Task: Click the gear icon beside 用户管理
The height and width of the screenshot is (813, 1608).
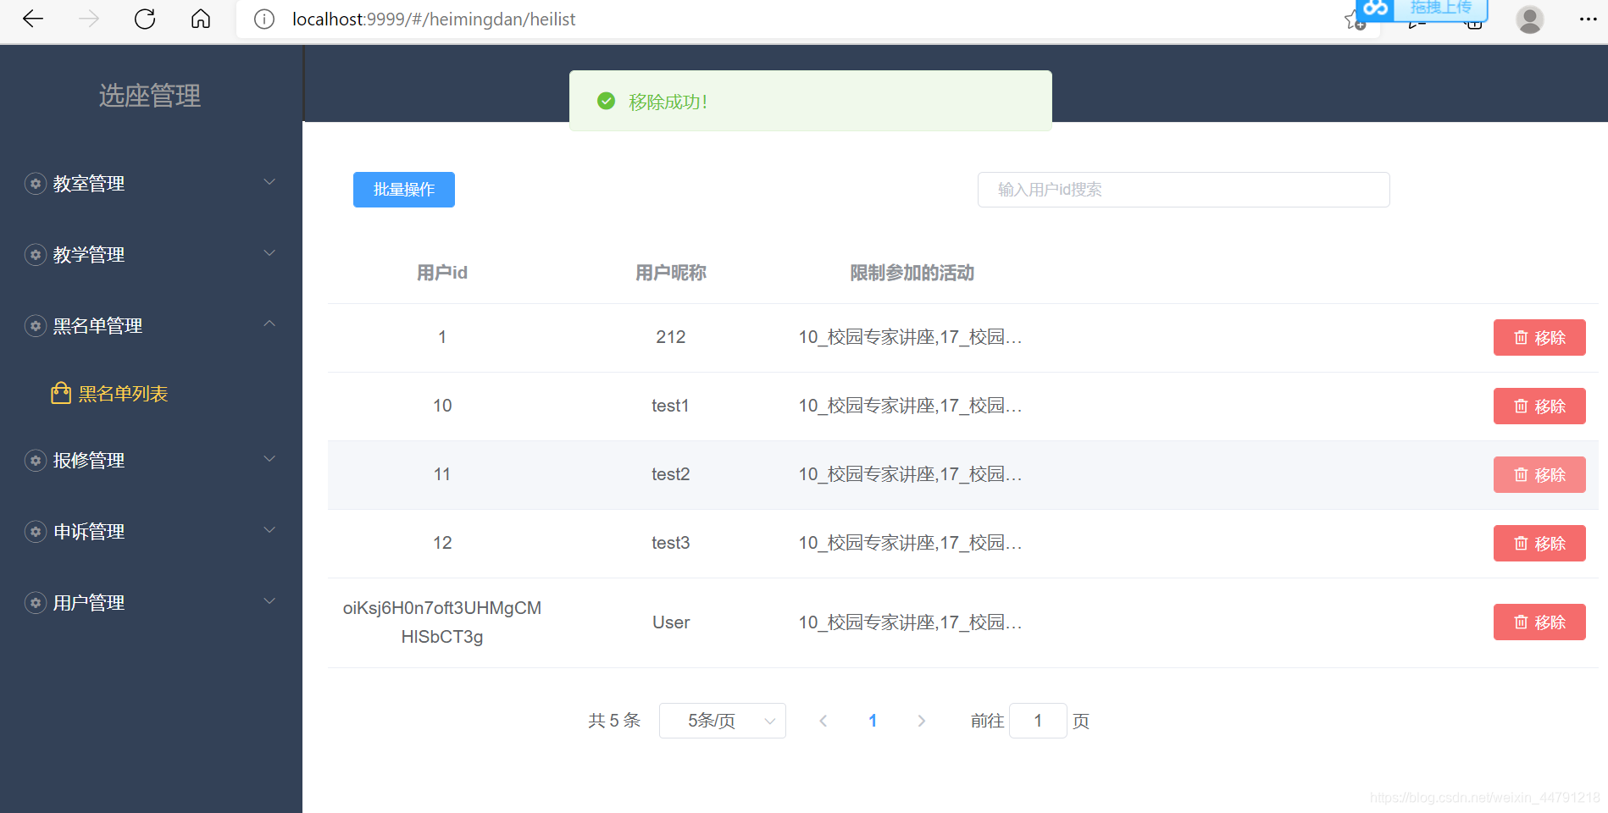Action: pyautogui.click(x=36, y=602)
